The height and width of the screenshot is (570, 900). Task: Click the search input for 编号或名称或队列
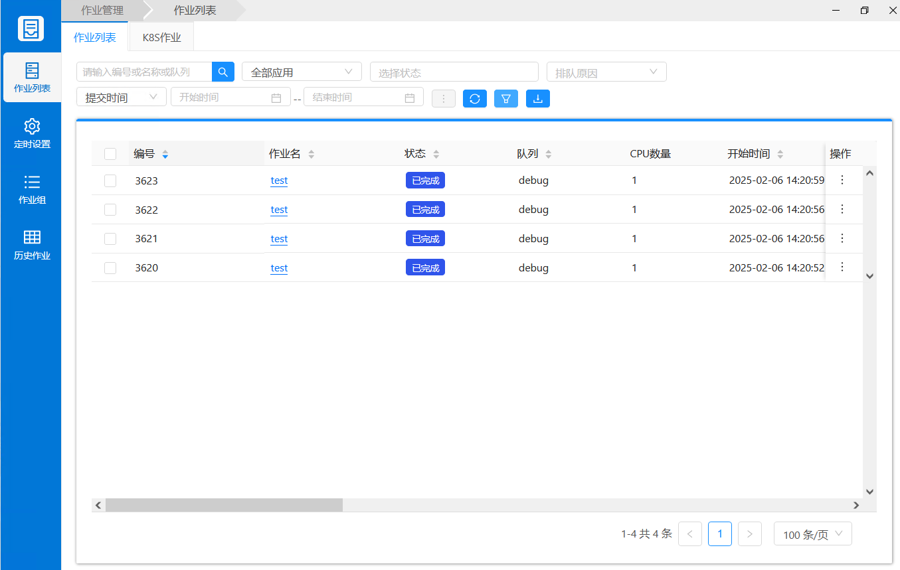pyautogui.click(x=144, y=72)
